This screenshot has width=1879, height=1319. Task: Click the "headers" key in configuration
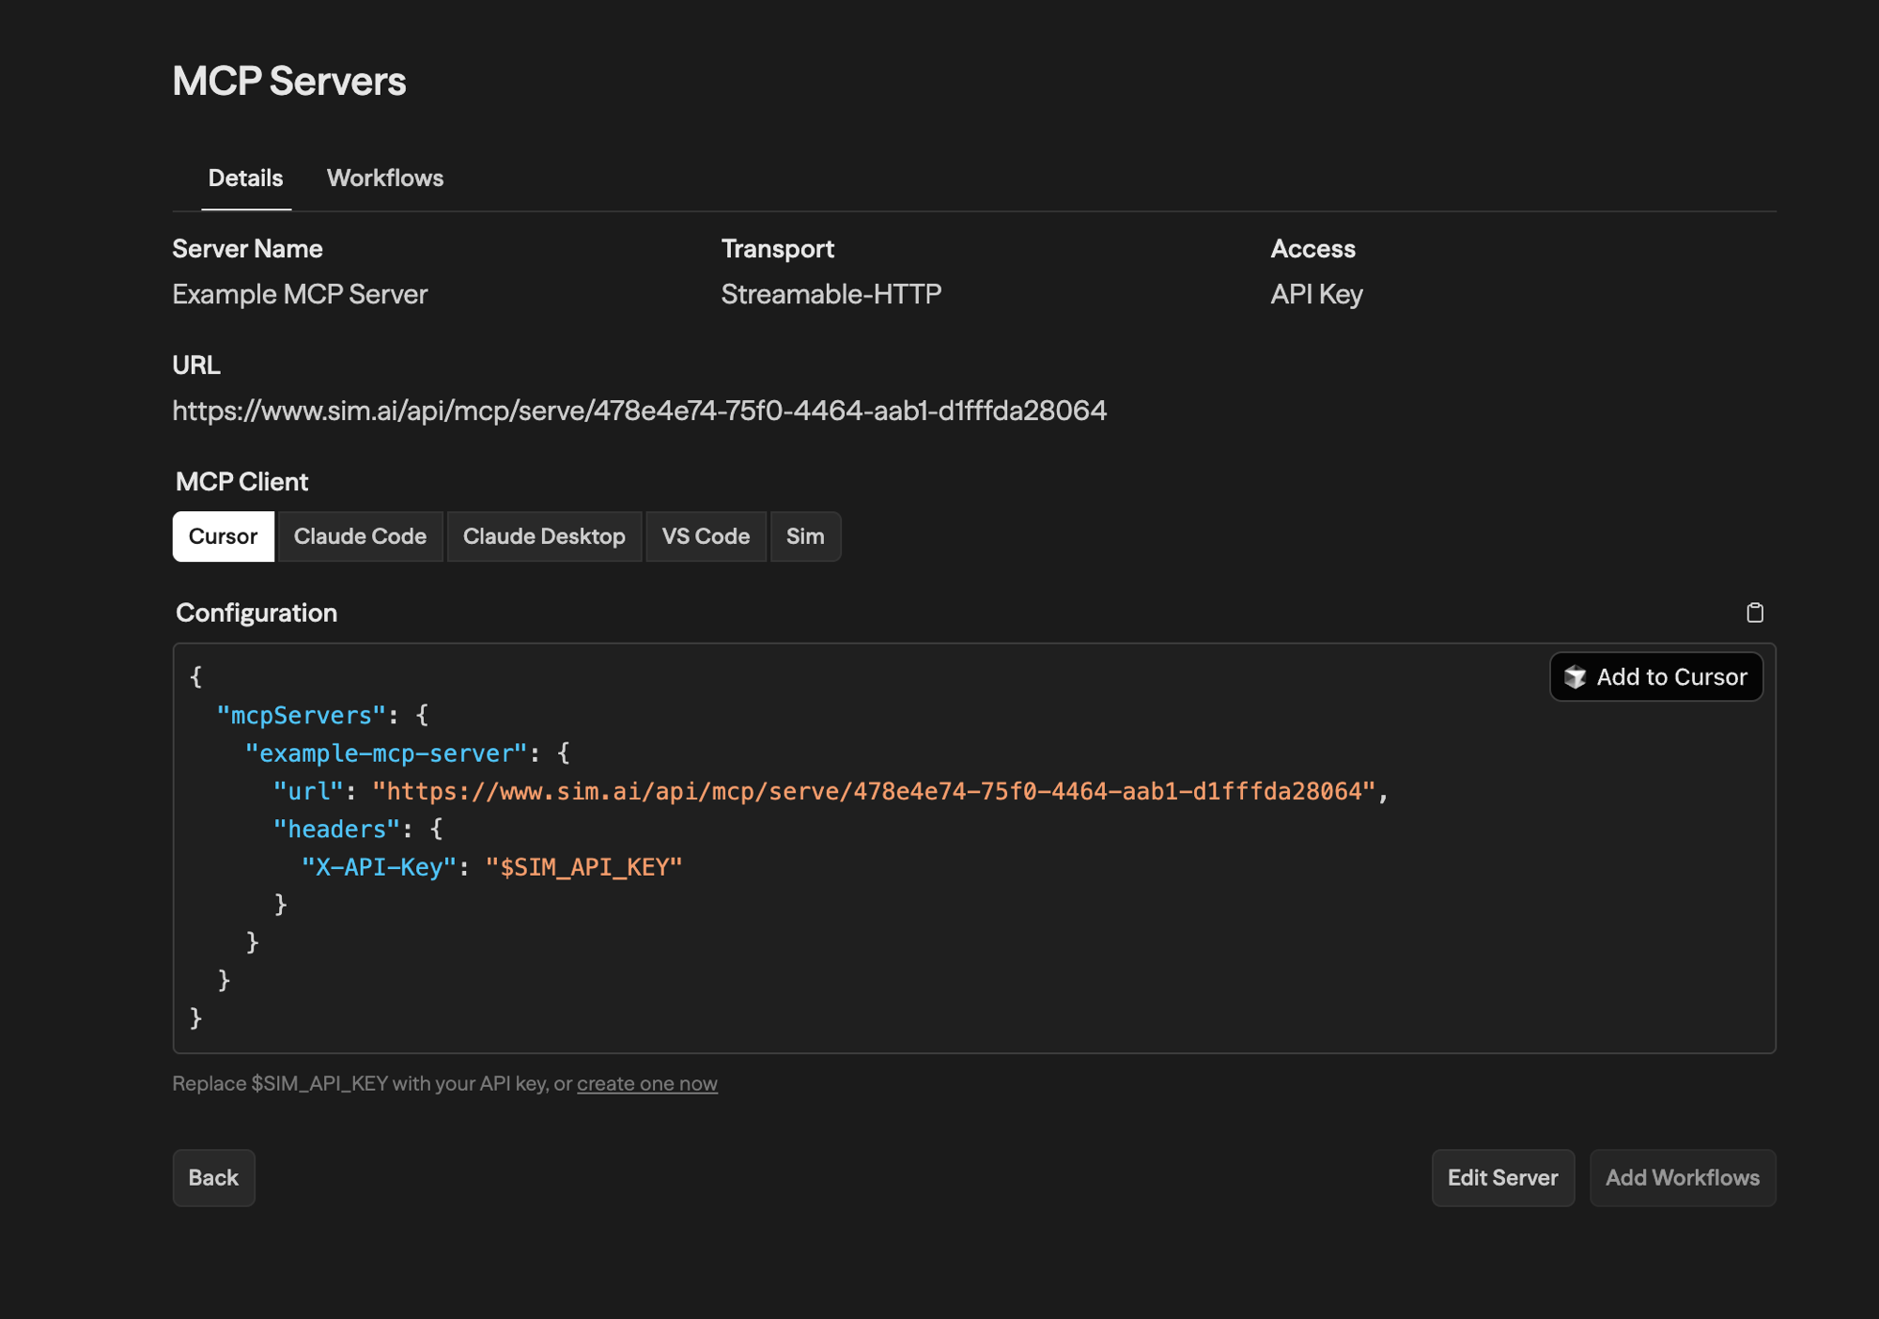click(336, 829)
